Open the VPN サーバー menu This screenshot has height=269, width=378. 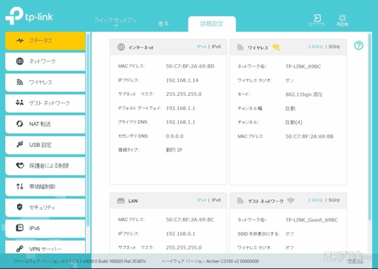tap(45, 248)
